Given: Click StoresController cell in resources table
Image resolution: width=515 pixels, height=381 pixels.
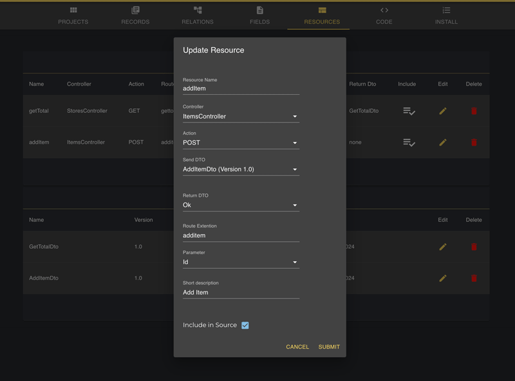Looking at the screenshot, I should pos(87,111).
